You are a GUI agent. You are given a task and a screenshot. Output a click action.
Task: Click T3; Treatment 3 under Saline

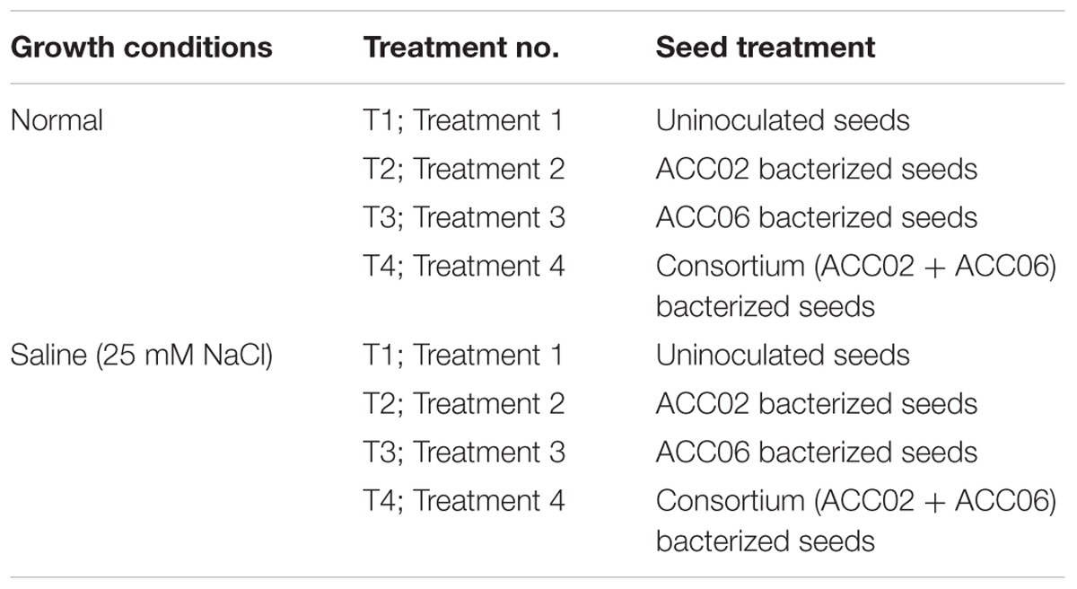(464, 452)
